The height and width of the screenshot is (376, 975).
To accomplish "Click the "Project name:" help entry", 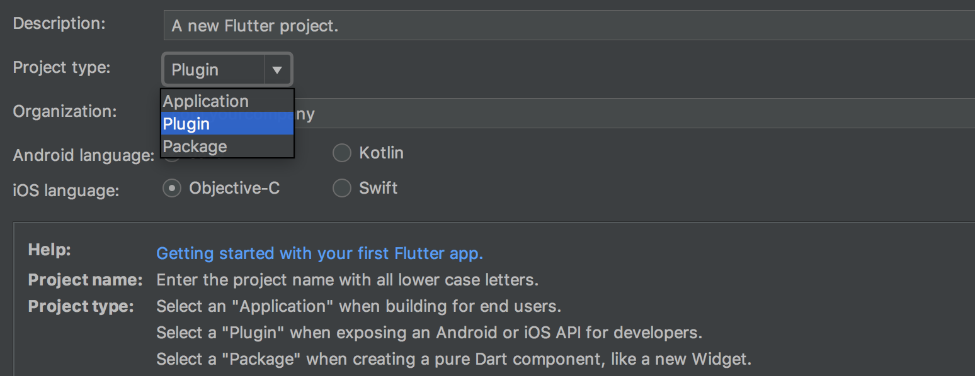I will pyautogui.click(x=84, y=279).
